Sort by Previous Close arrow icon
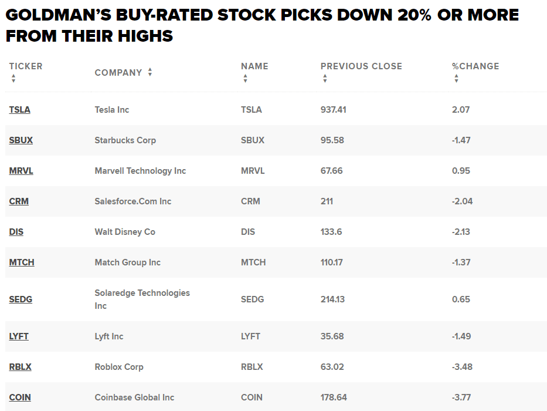This screenshot has height=411, width=547. 325,79
